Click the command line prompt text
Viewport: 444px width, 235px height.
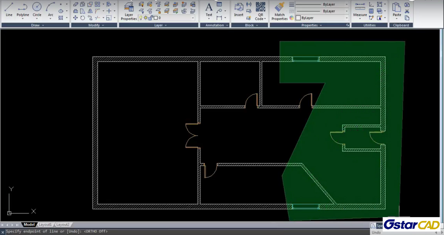(x=57, y=232)
